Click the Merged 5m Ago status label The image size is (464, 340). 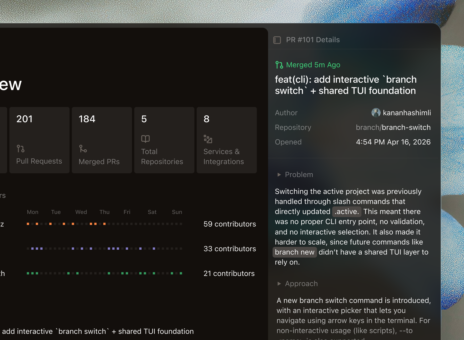313,65
